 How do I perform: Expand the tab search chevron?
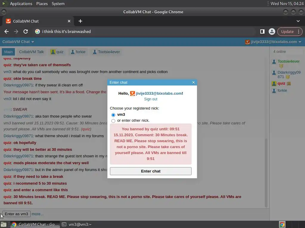pos(298,21)
